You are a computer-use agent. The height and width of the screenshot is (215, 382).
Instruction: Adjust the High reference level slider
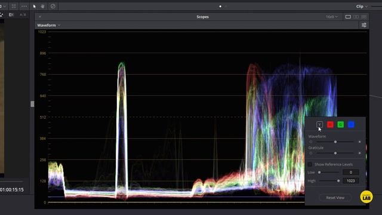tap(329, 181)
